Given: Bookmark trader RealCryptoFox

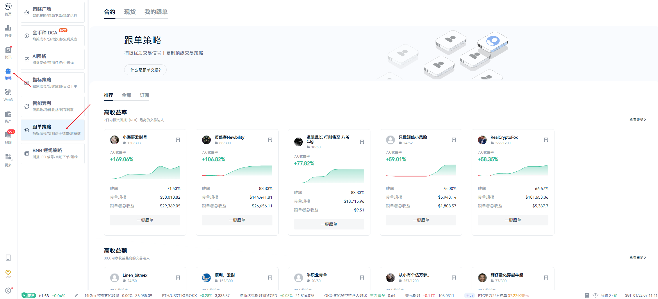Looking at the screenshot, I should 546,140.
